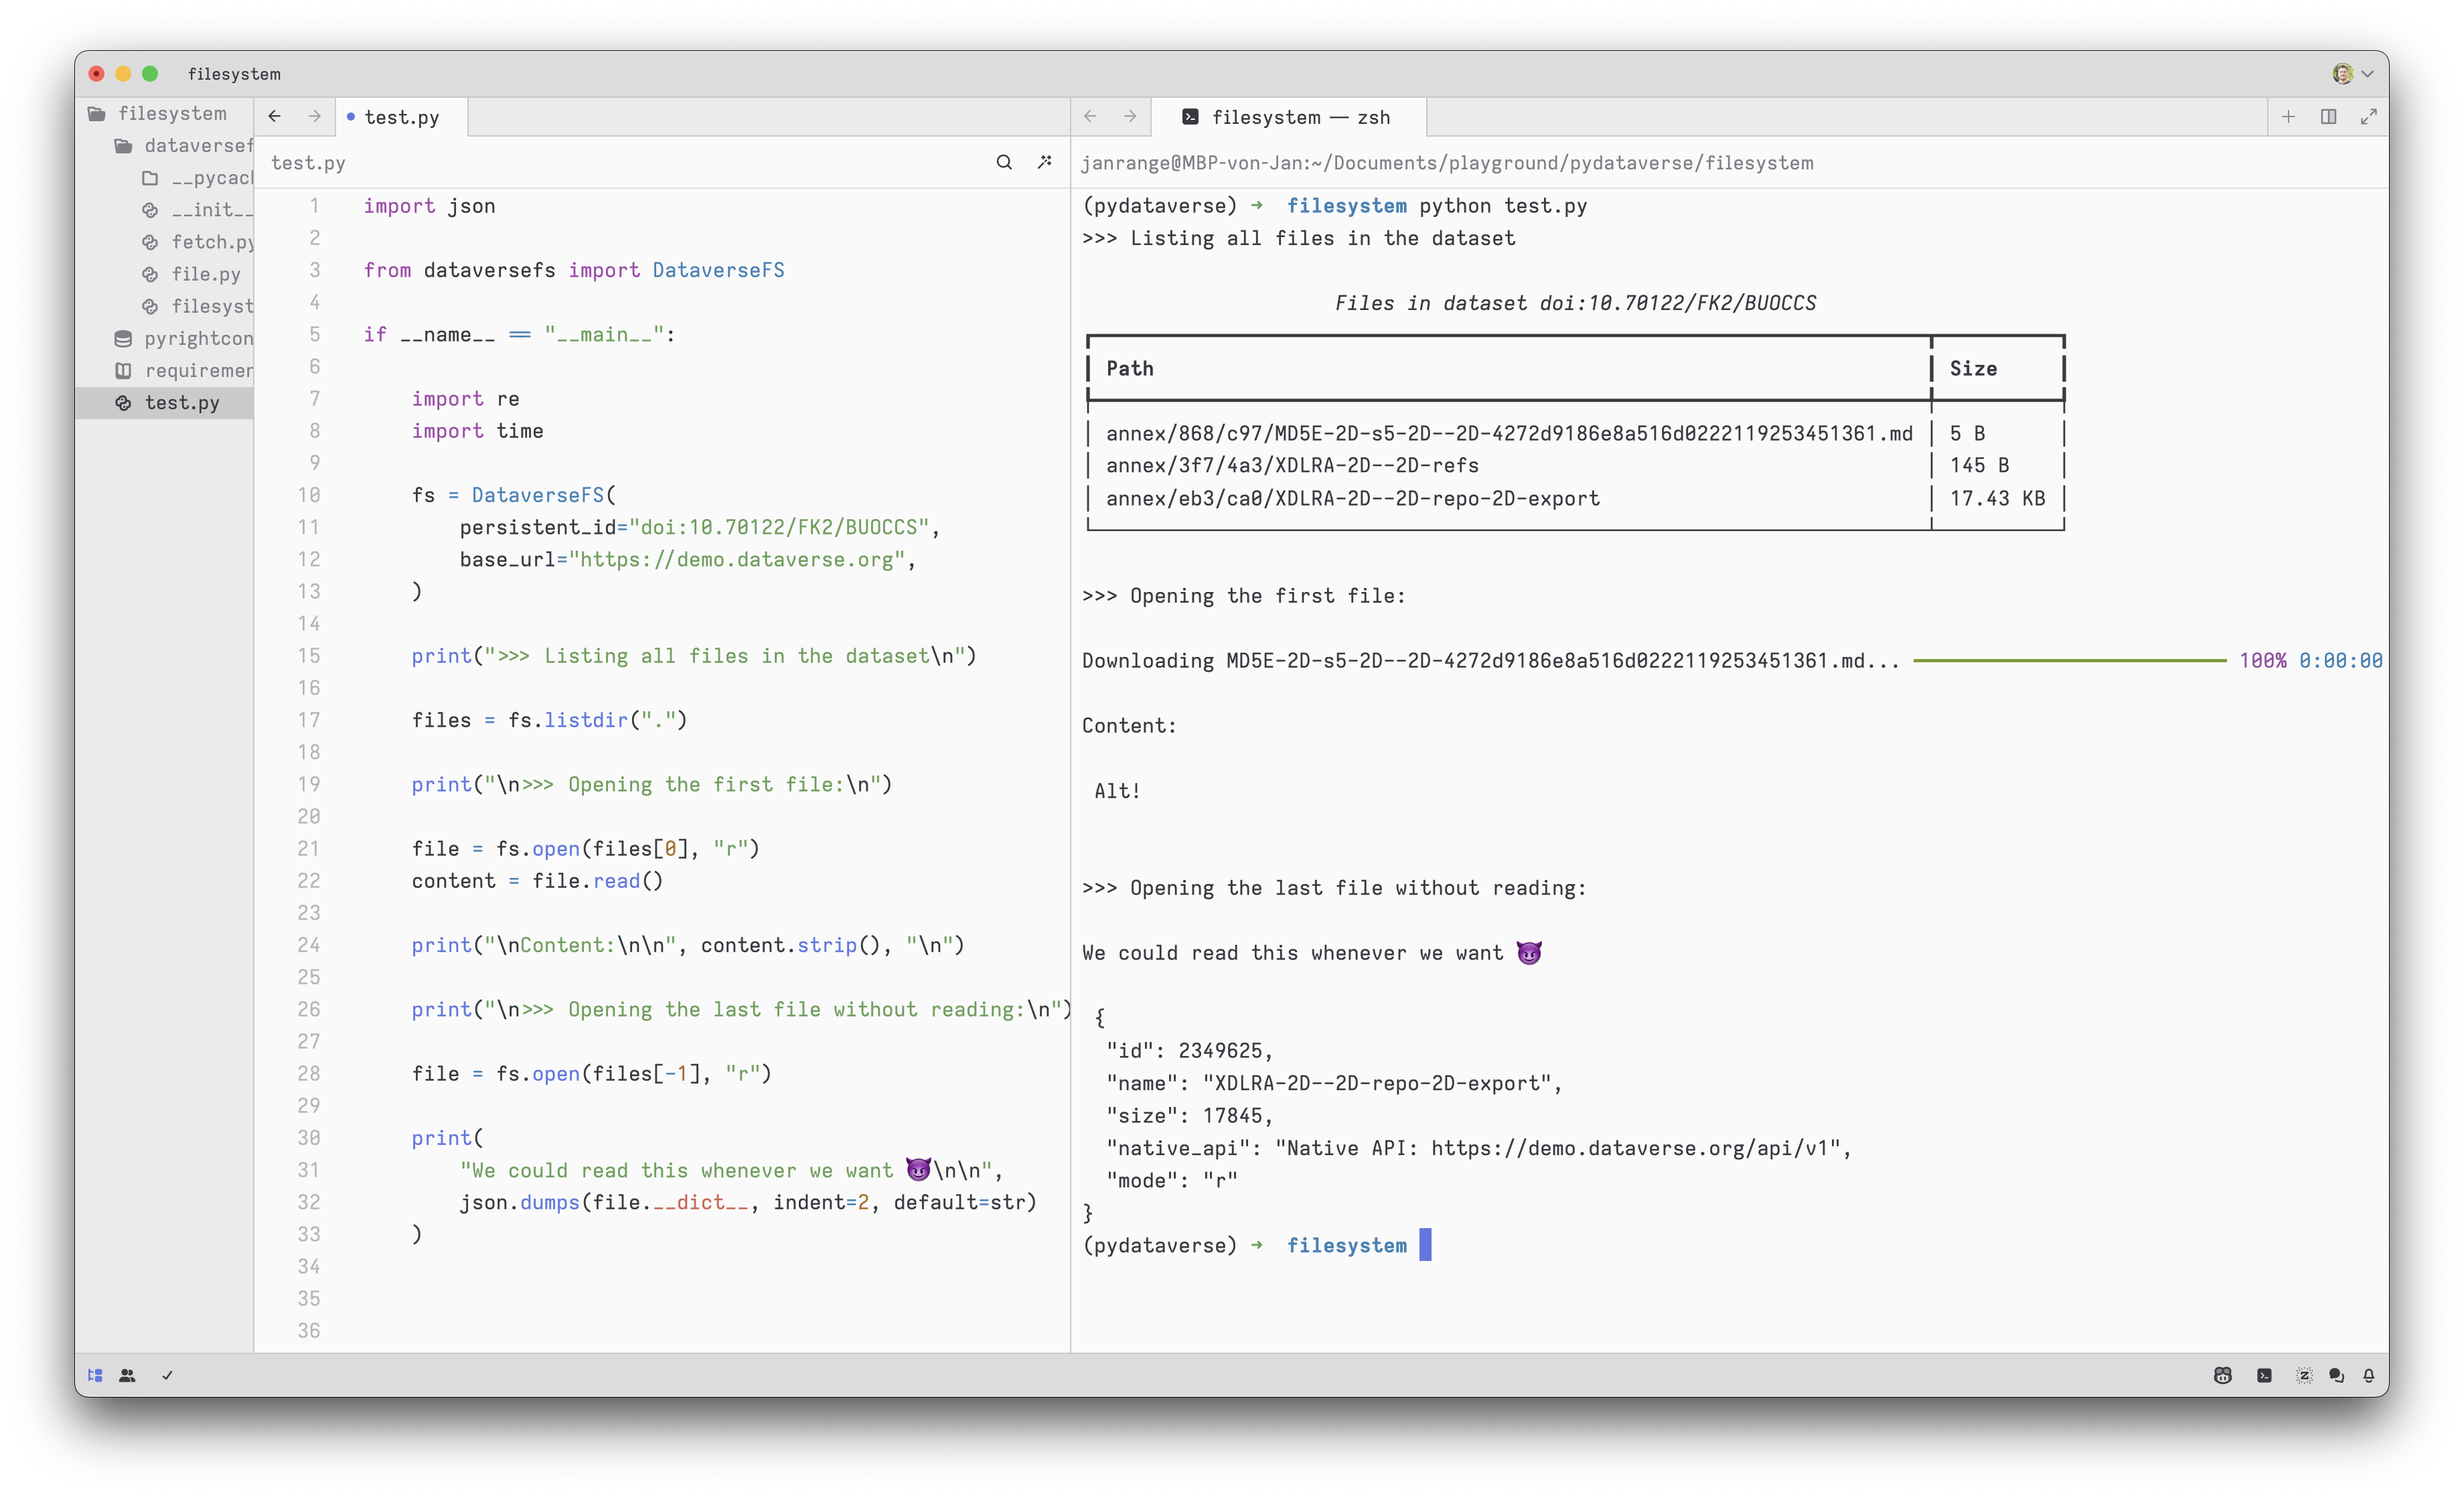The image size is (2464, 1496).
Task: Toggle zoom on the terminal pane
Action: coord(2369,117)
